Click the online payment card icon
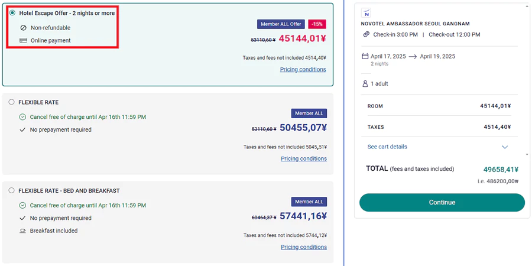Screen dimensions: 532x266 (x=23, y=41)
